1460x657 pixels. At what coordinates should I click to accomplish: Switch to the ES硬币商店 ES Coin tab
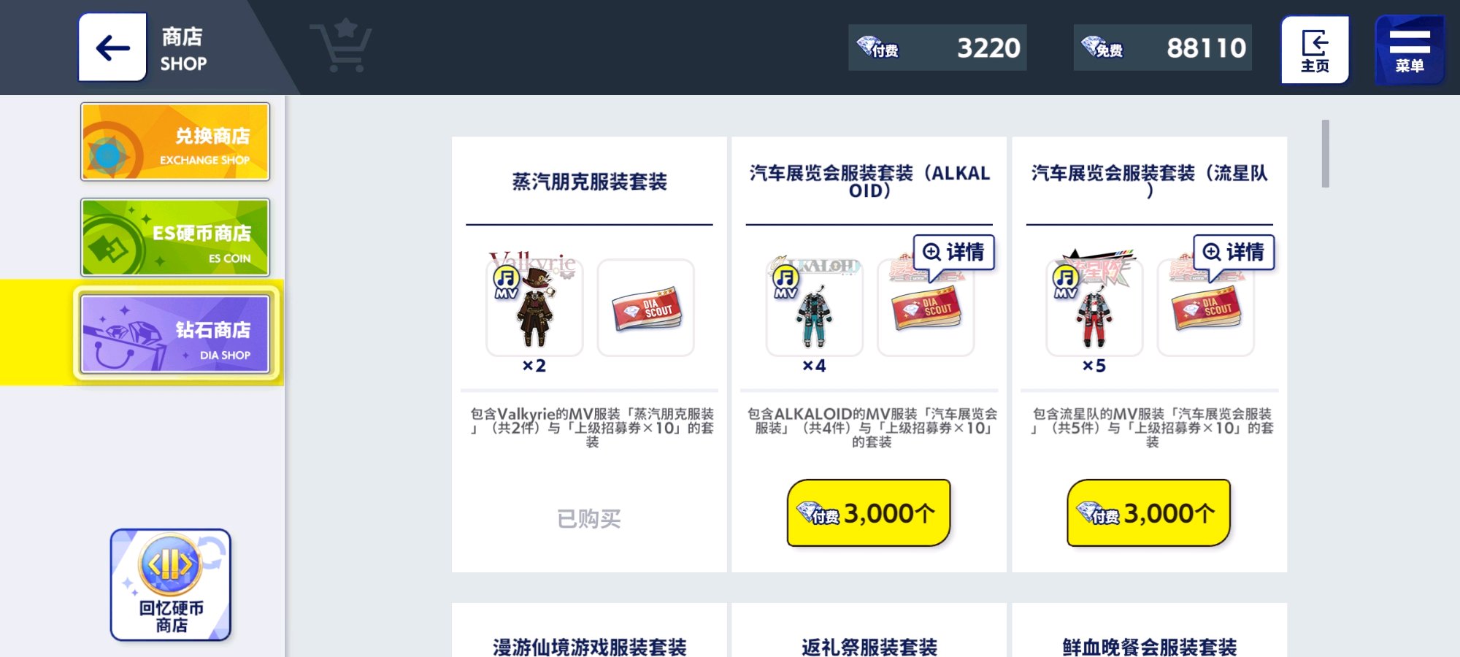[x=175, y=237]
